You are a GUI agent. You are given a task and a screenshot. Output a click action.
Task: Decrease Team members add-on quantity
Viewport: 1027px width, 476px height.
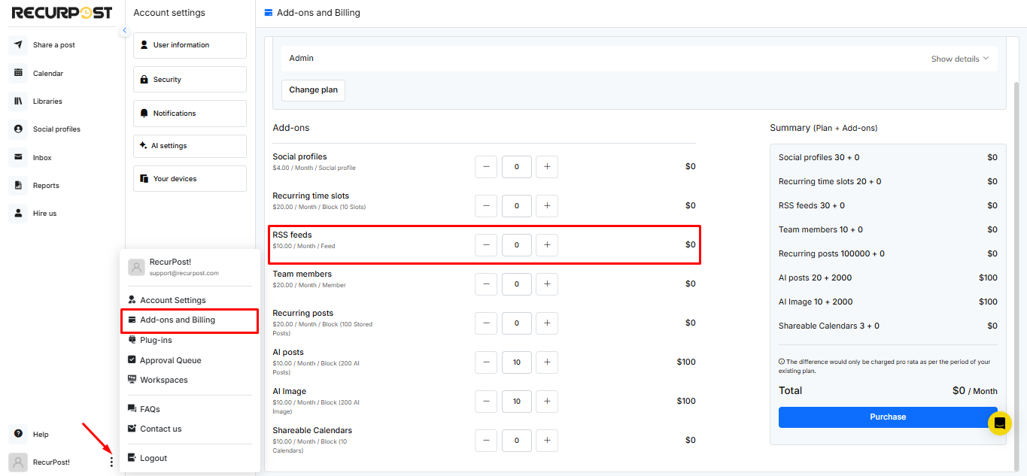point(486,284)
